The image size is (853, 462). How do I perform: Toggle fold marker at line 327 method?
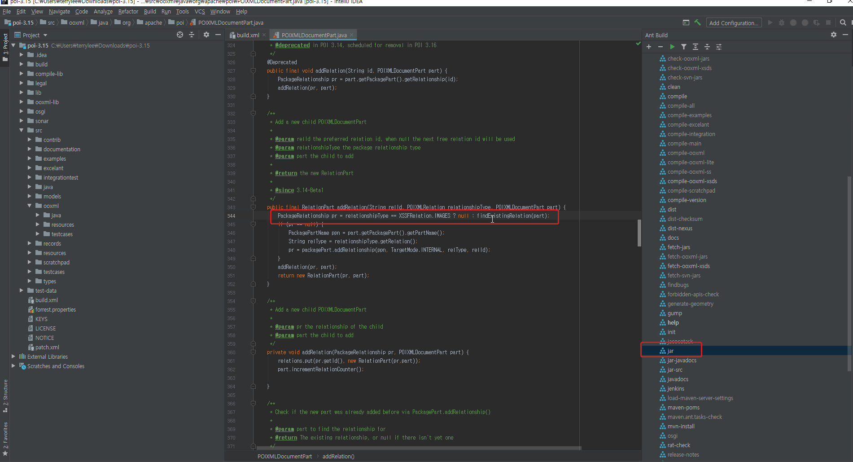253,70
